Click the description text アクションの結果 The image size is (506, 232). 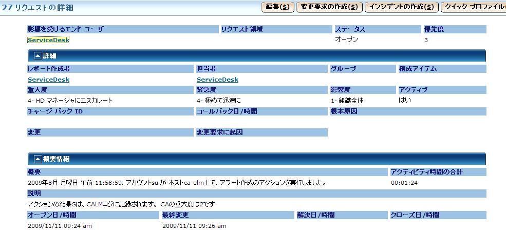121,204
